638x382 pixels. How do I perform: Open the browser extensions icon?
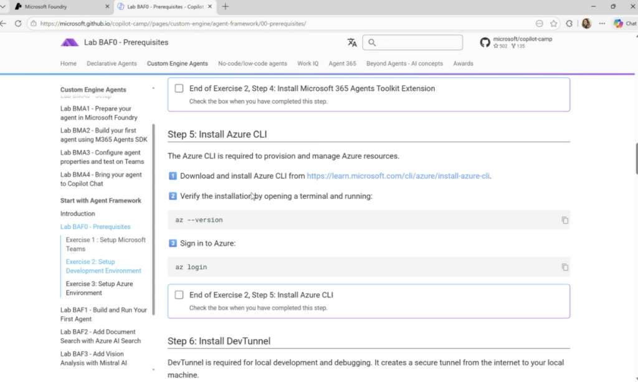click(569, 24)
